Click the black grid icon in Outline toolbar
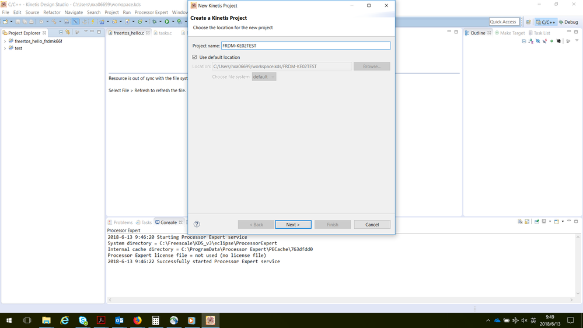This screenshot has height=328, width=583. (559, 41)
